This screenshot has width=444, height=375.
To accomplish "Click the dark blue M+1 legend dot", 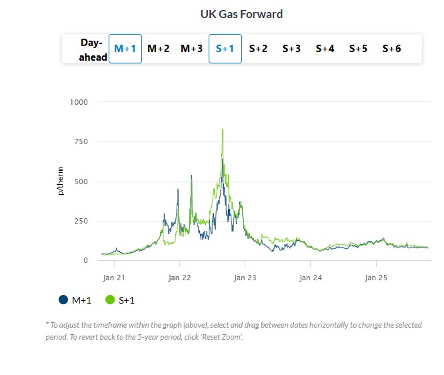I will coord(64,300).
